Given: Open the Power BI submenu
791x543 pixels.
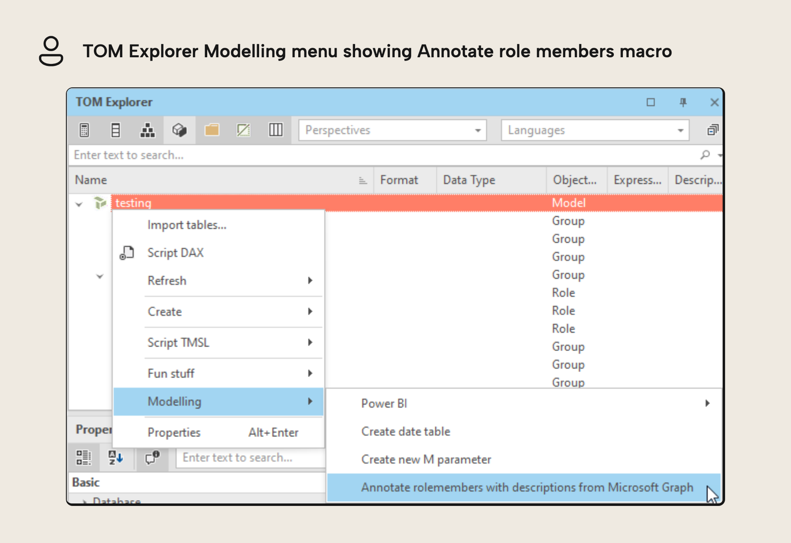Looking at the screenshot, I should point(524,403).
